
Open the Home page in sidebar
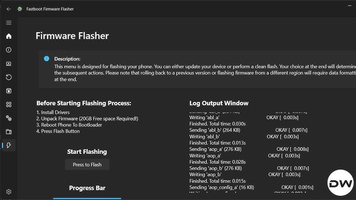(x=9, y=36)
